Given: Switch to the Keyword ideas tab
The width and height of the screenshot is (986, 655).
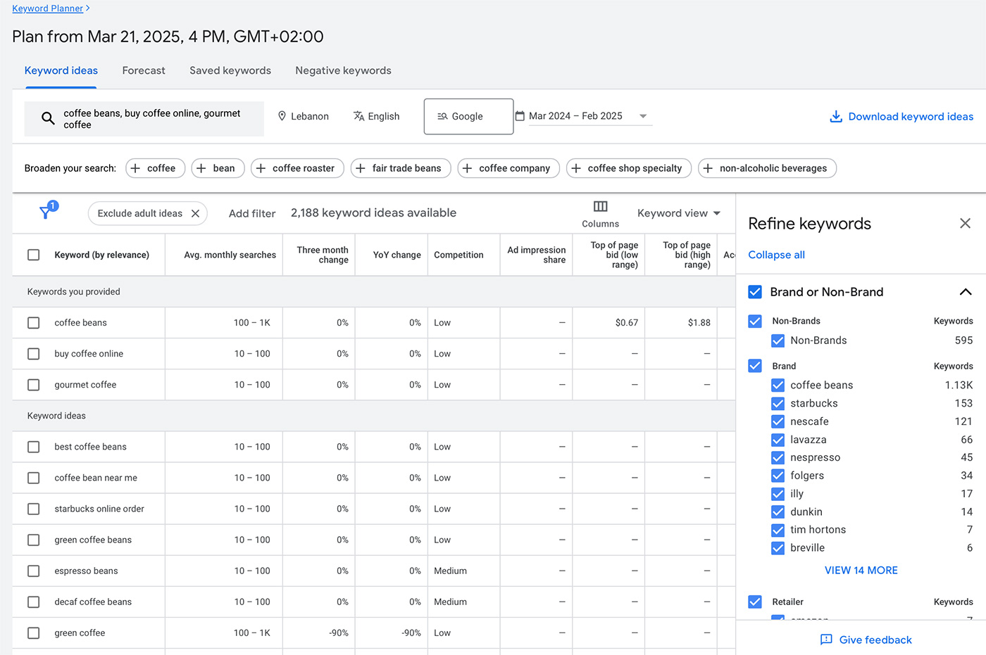Looking at the screenshot, I should (61, 70).
